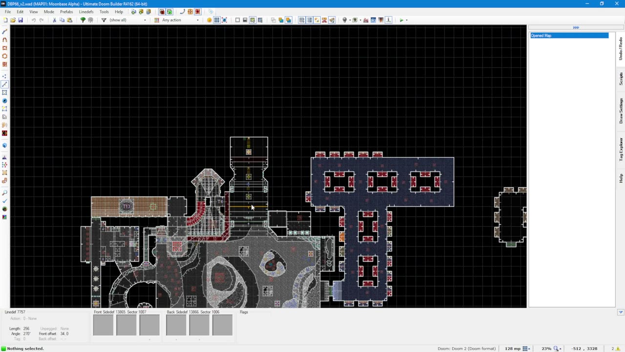Image resolution: width=625 pixels, height=352 pixels.
Task: Open the Linedefs menu
Action: [86, 12]
